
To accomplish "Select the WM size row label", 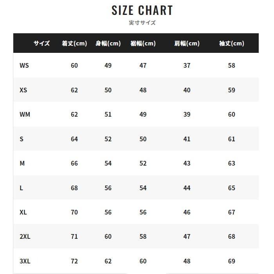I will point(25,114).
